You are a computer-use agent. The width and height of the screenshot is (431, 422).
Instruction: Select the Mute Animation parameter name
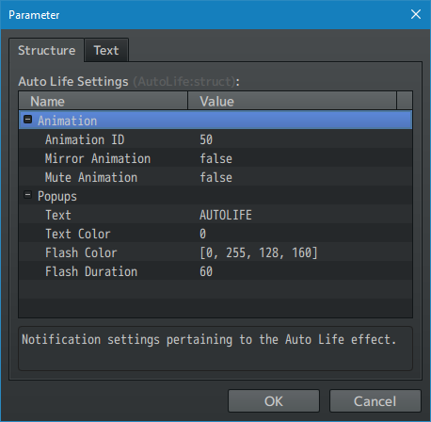coord(91,177)
